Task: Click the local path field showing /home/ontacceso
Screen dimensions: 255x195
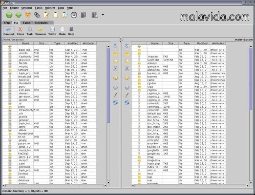Action: point(61,39)
